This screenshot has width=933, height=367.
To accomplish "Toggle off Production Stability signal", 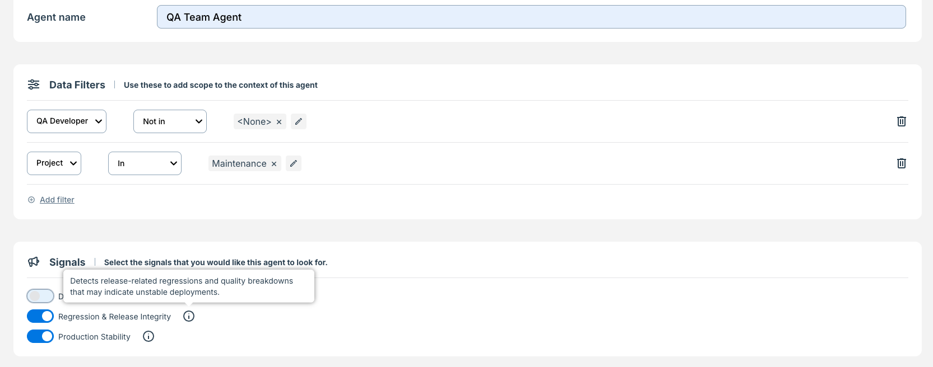I will [x=40, y=336].
